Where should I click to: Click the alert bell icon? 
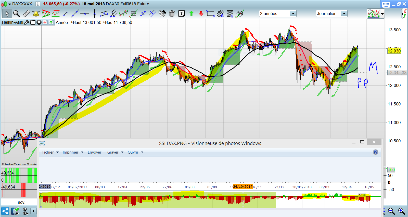click(x=36, y=13)
